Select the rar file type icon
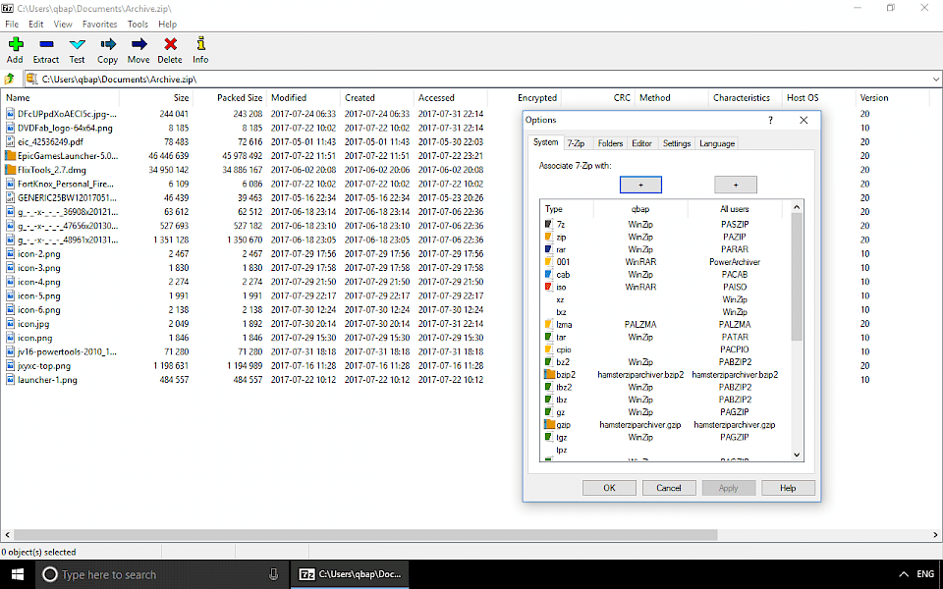The width and height of the screenshot is (943, 589). pyautogui.click(x=548, y=248)
